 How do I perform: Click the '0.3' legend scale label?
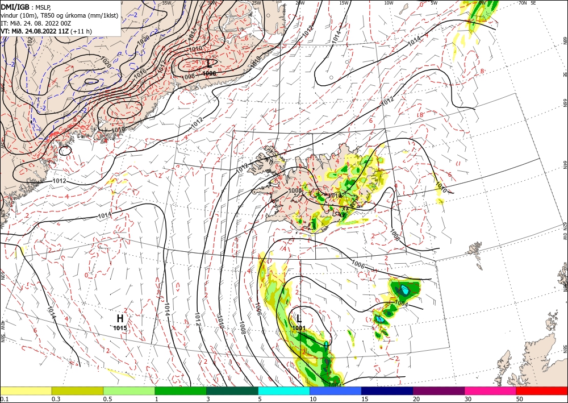pos(56,399)
